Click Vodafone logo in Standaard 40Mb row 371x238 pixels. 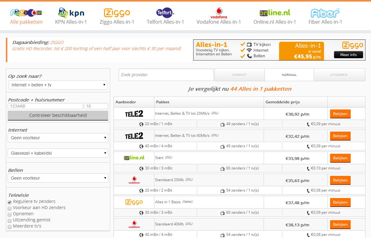pos(134,224)
